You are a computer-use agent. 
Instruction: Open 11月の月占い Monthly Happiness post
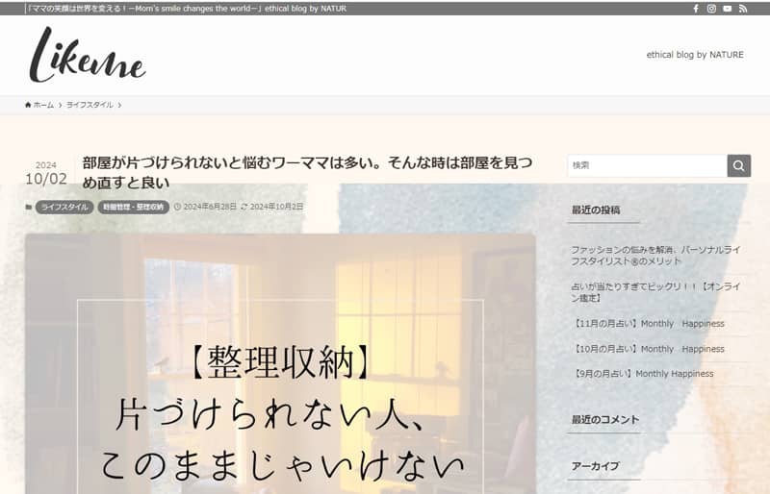tap(648, 324)
